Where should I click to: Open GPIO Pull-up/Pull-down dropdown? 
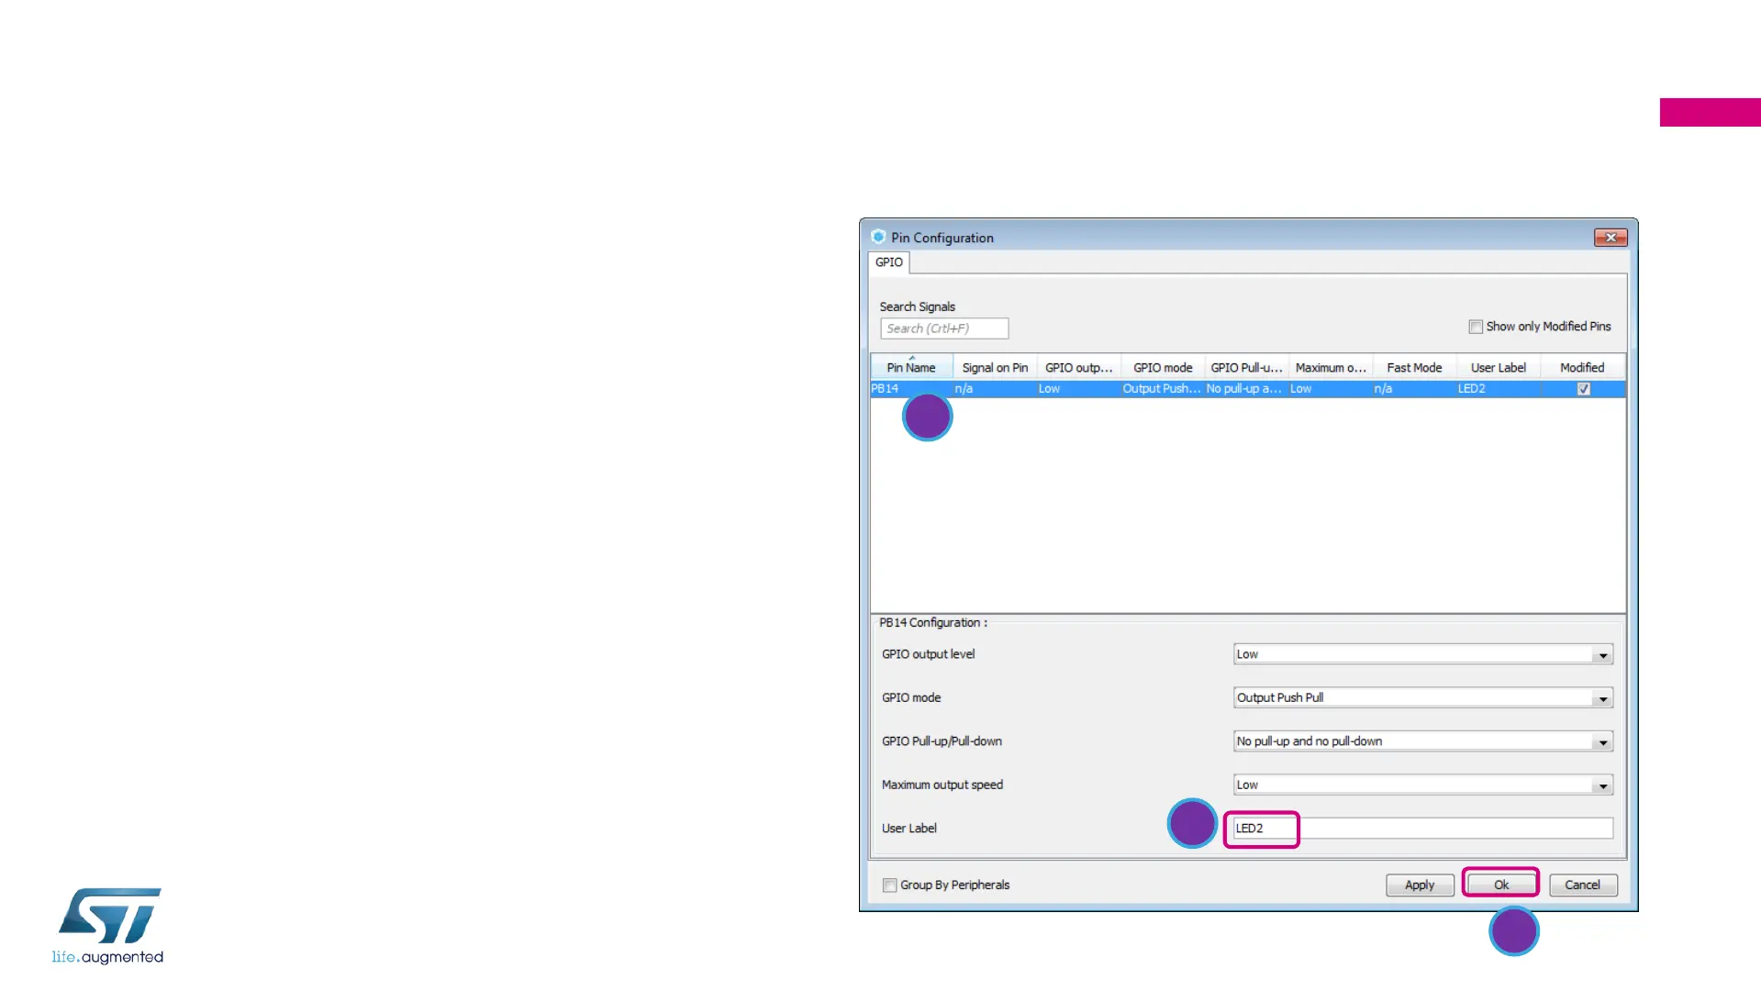coord(1423,741)
